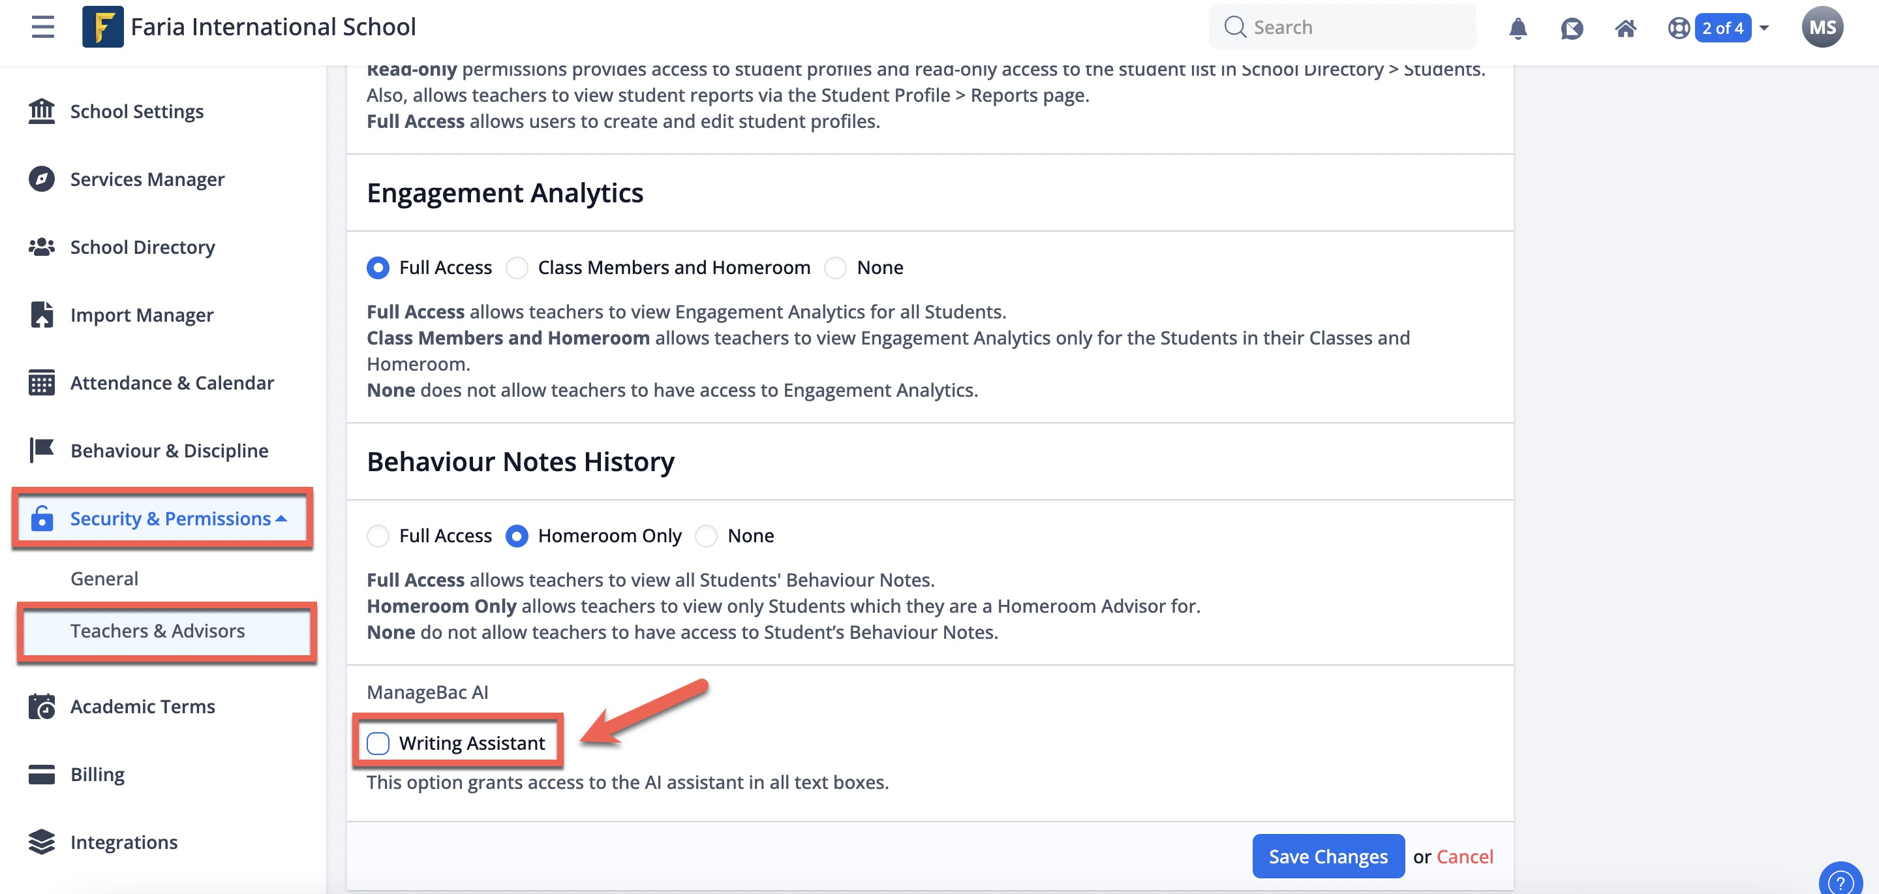
Task: Open the General permissions subitem
Action: pyautogui.click(x=104, y=578)
